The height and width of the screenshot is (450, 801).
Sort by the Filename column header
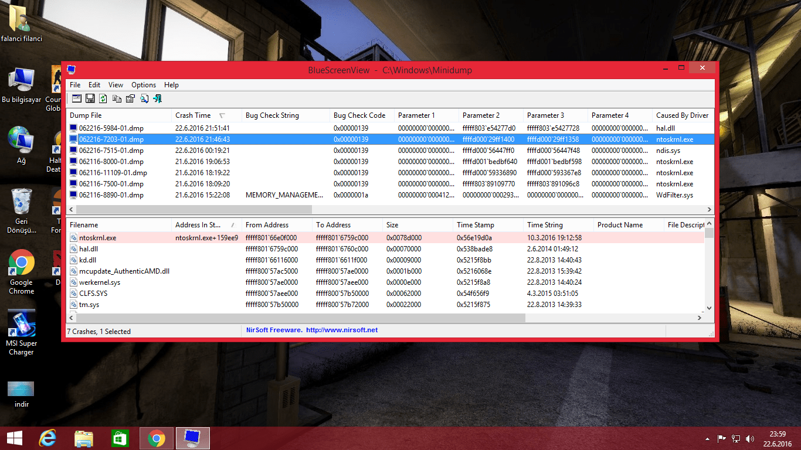pos(119,225)
